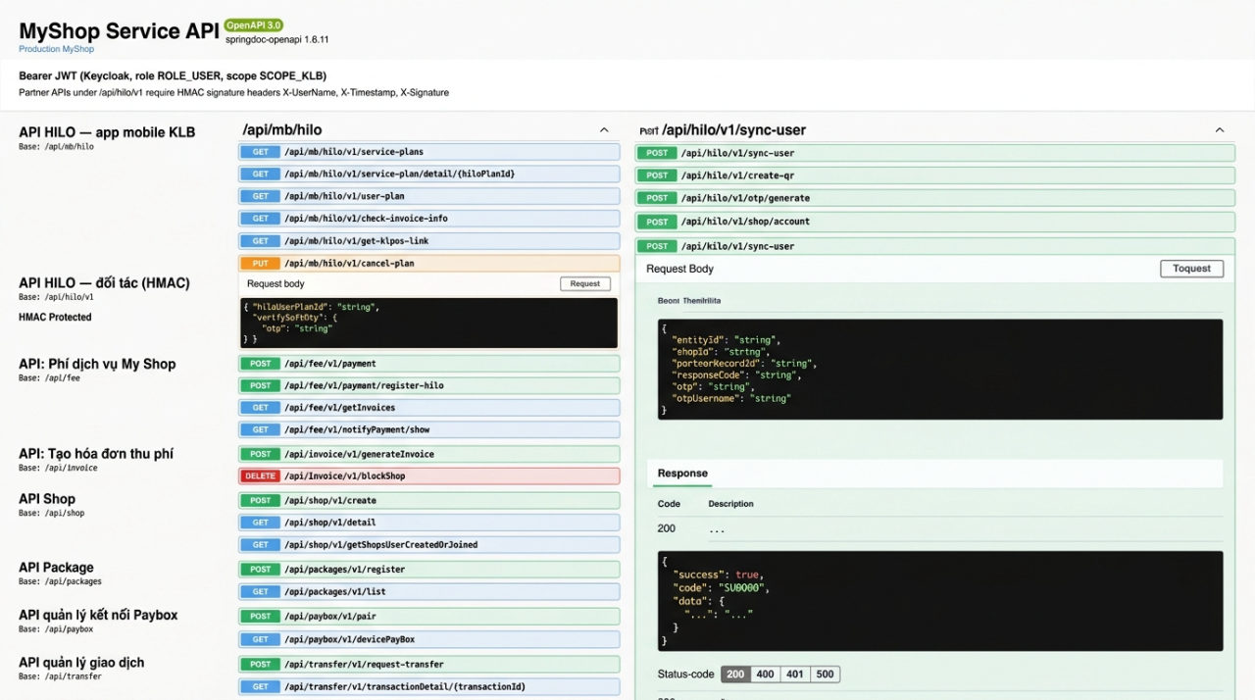Expand GET /api/packages/v1/list endpoint

tap(429, 592)
